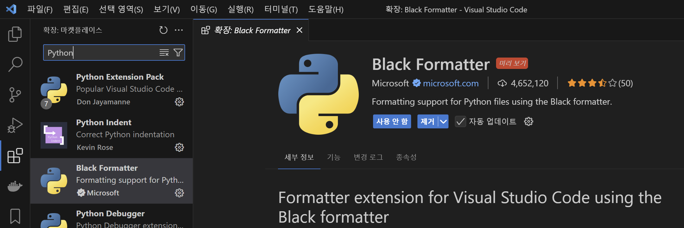The width and height of the screenshot is (684, 228).
Task: Clear extension search results
Action: [164, 52]
